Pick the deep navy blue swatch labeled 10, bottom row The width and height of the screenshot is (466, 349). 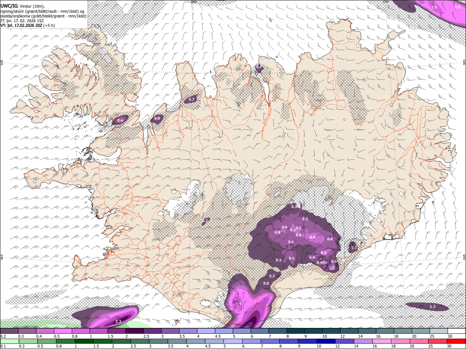pos(326,341)
